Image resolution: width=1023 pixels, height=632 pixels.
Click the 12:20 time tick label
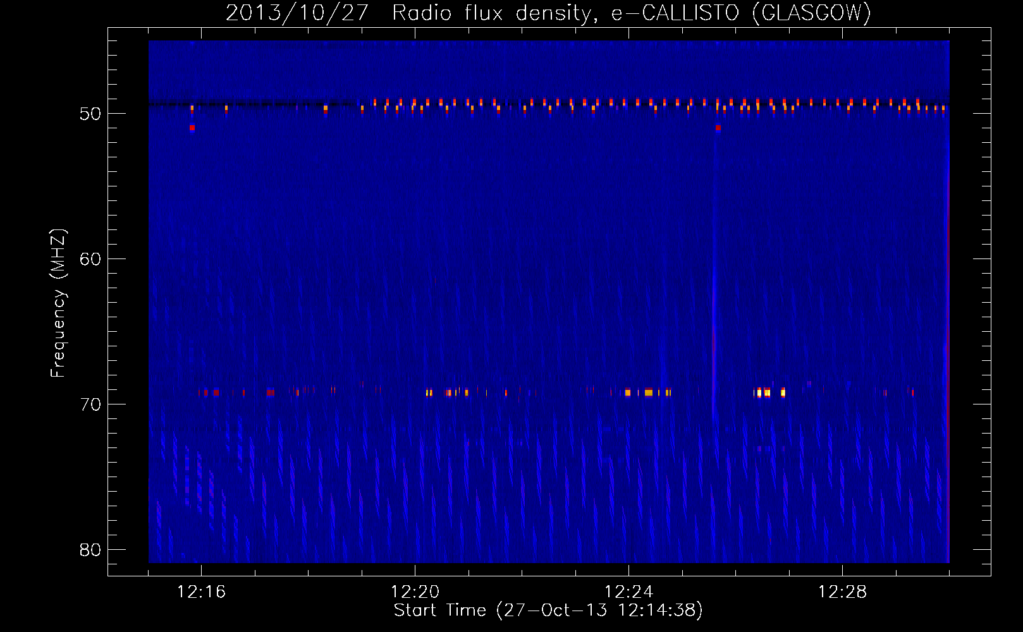point(415,592)
